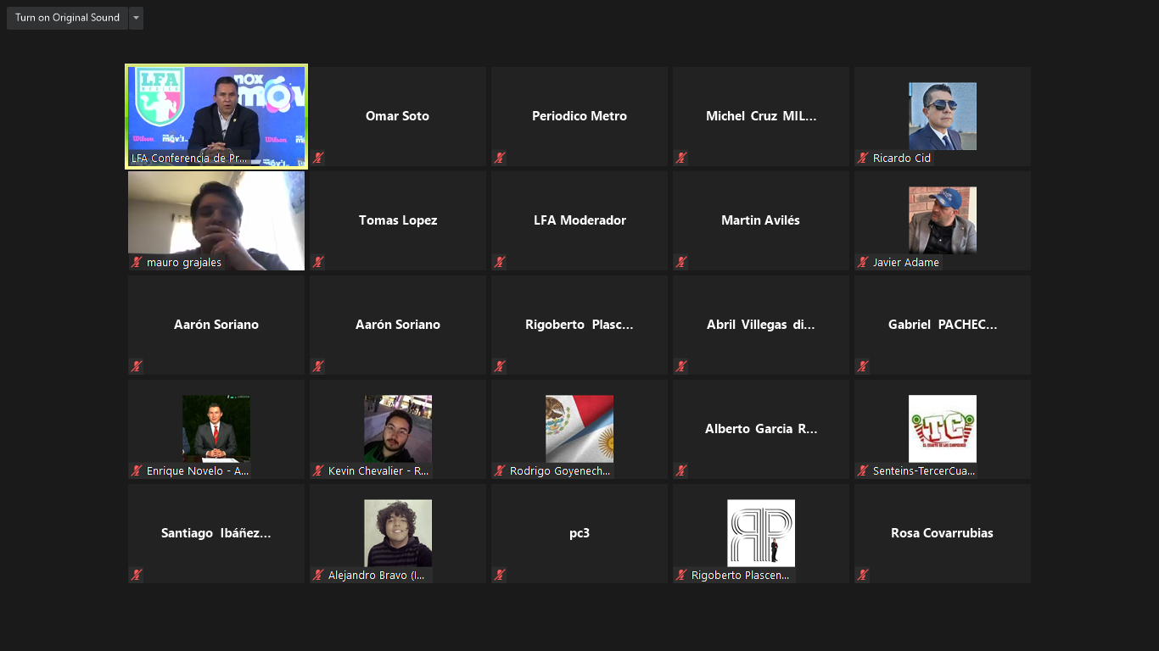Select mauro grajales video tile

pyautogui.click(x=216, y=216)
